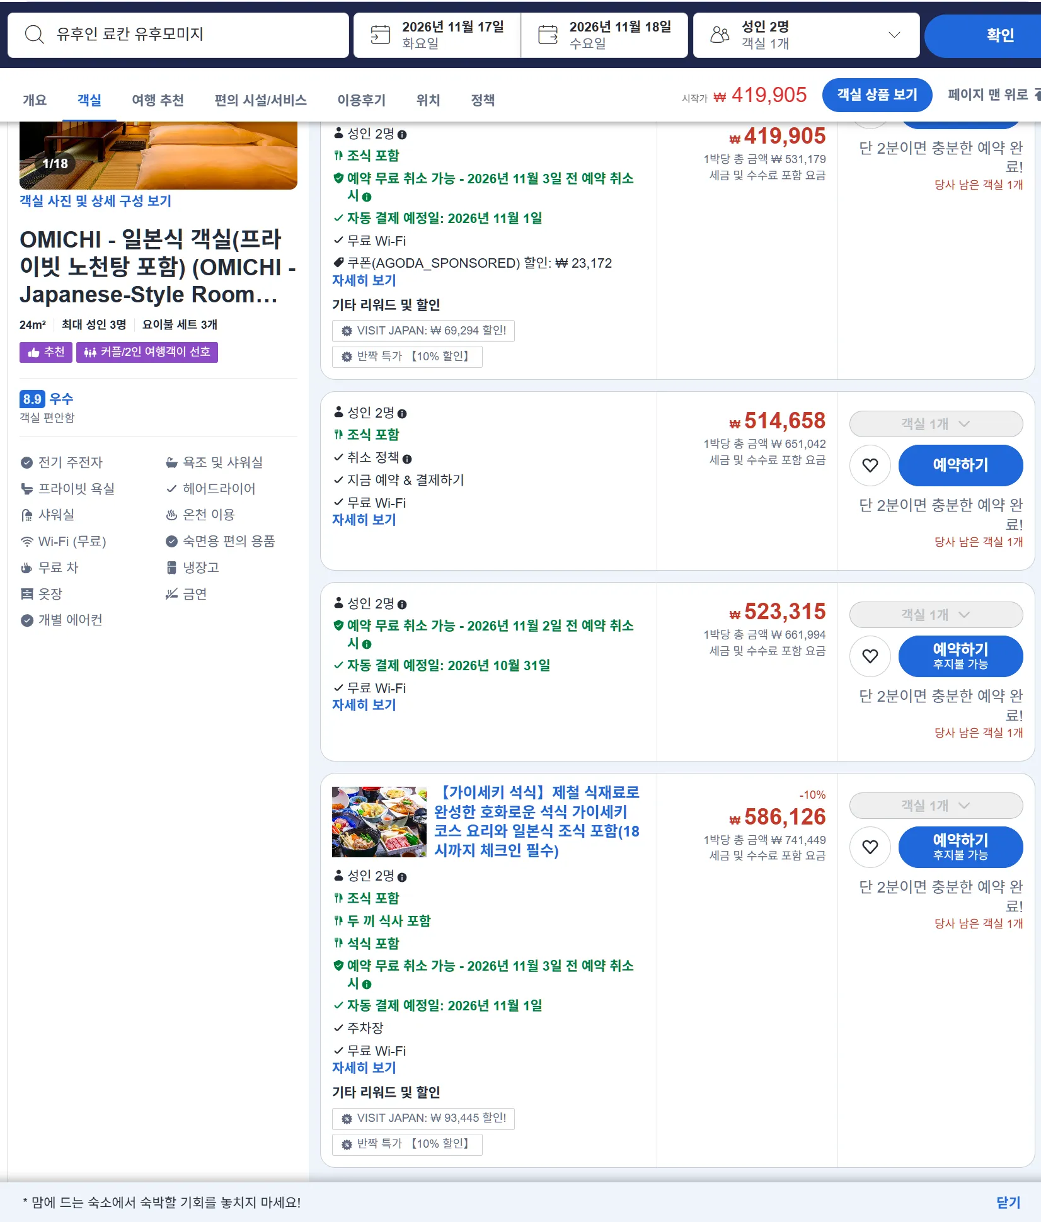
Task: Click the thumbs-up 추천 badge
Action: [46, 352]
